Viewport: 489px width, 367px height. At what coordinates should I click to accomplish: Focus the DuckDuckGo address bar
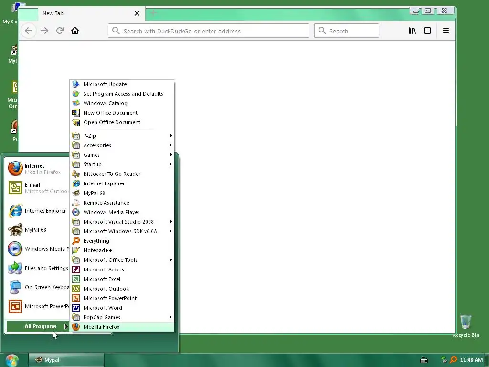[x=208, y=31]
